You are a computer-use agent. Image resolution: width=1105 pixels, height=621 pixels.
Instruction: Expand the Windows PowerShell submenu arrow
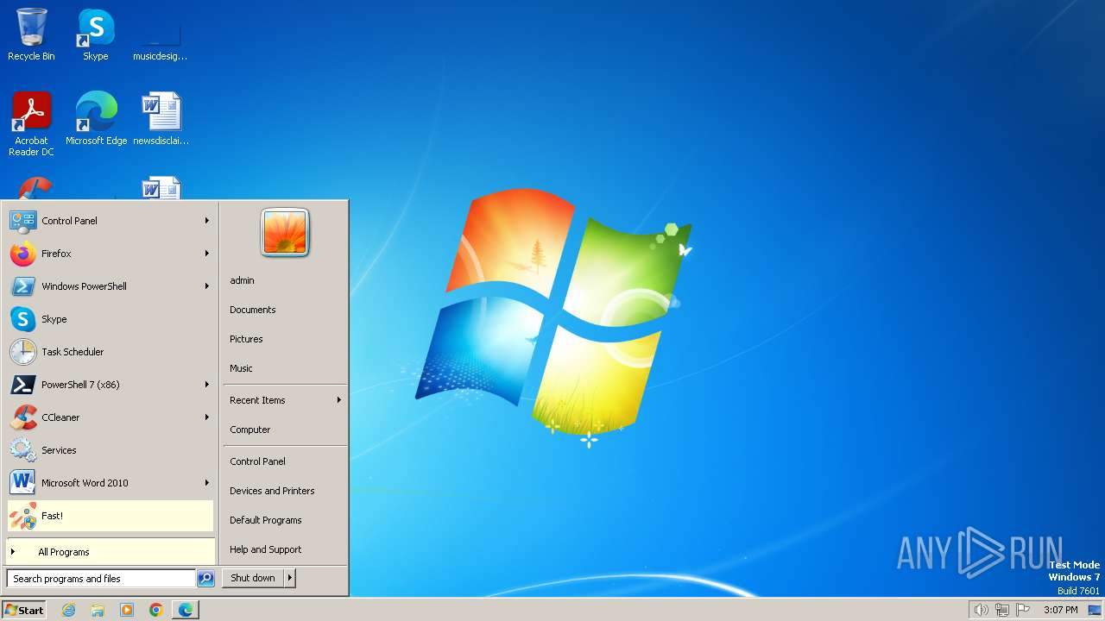point(207,286)
